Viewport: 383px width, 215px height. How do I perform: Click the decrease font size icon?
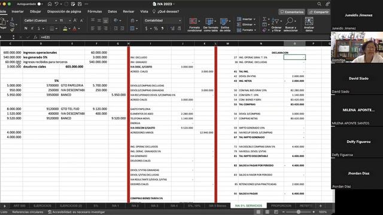(81, 20)
